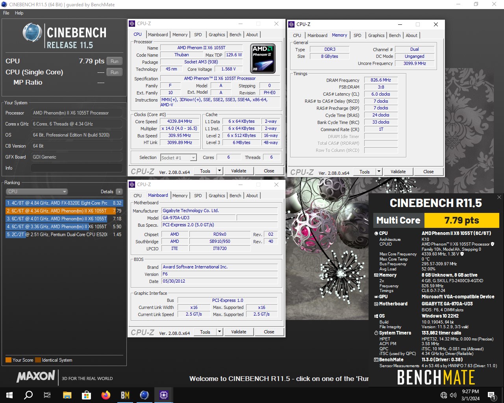Click the Your Score legend swatch

(8, 360)
